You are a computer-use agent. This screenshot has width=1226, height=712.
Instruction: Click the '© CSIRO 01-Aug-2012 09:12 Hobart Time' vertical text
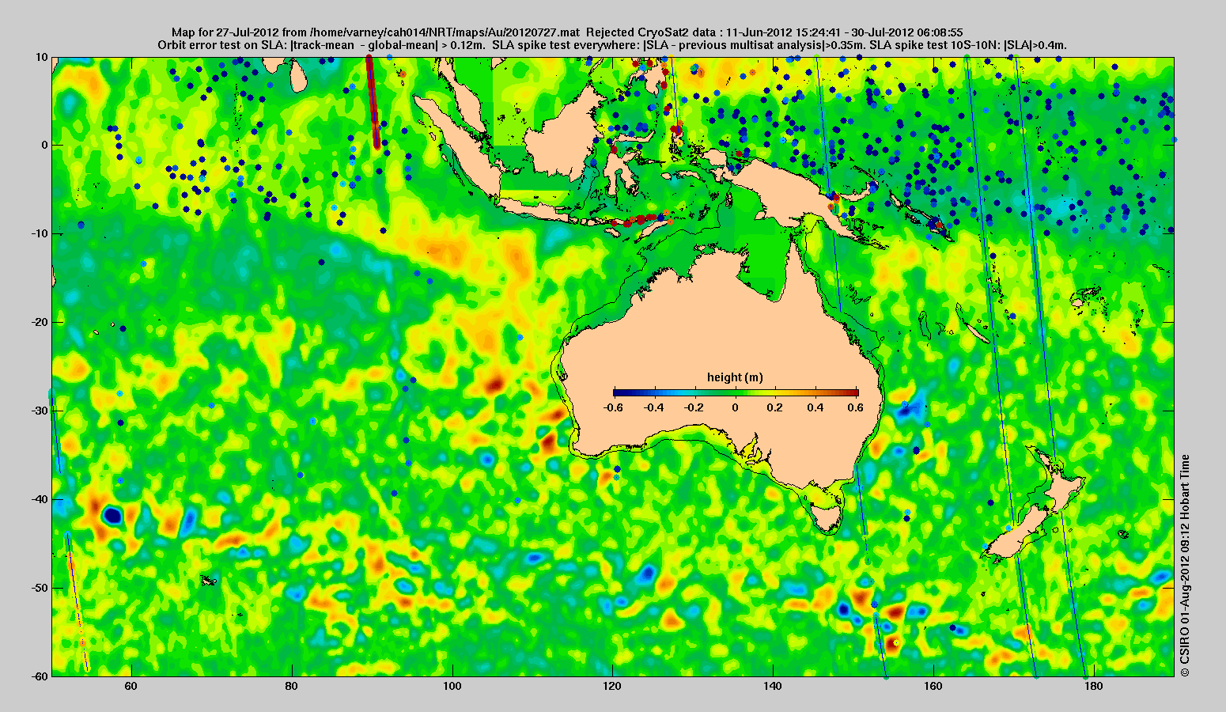pos(1184,565)
